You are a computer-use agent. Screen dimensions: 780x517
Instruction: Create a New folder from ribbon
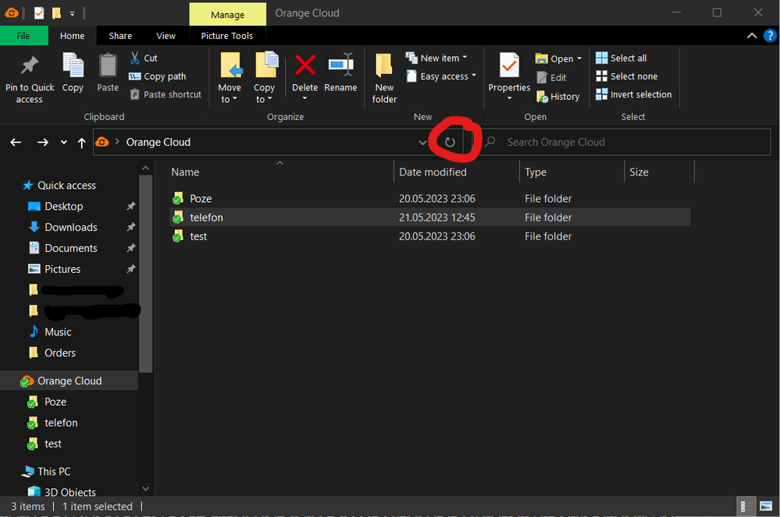pos(384,78)
